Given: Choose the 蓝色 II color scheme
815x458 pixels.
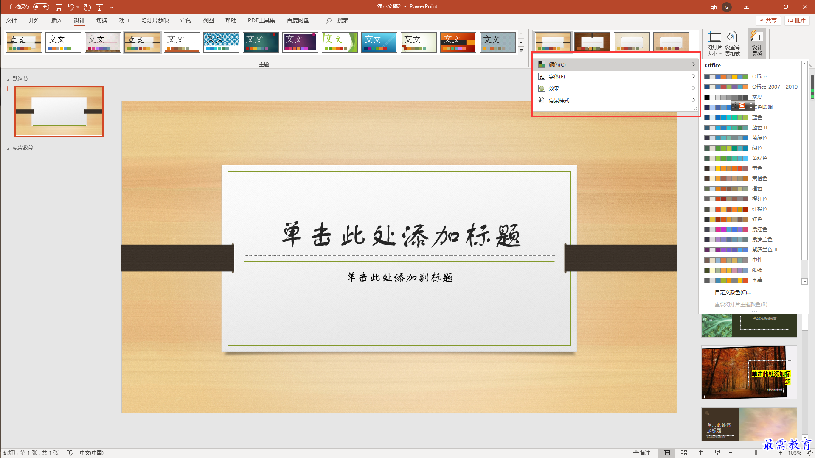Looking at the screenshot, I should (750, 128).
